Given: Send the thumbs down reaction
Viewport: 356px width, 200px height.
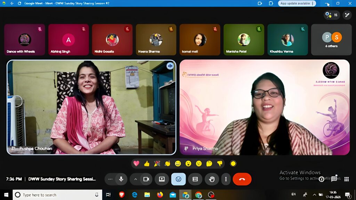Looking at the screenshot, I should point(220,164).
